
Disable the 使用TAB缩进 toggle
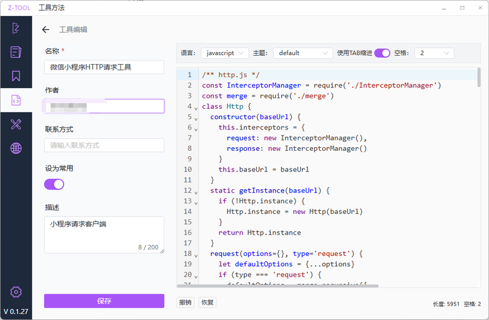[382, 53]
